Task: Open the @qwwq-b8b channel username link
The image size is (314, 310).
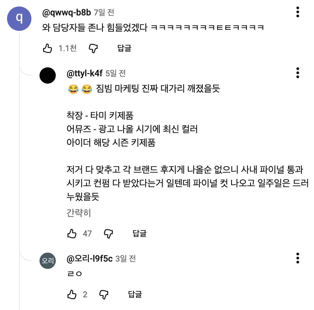Action: [x=66, y=12]
